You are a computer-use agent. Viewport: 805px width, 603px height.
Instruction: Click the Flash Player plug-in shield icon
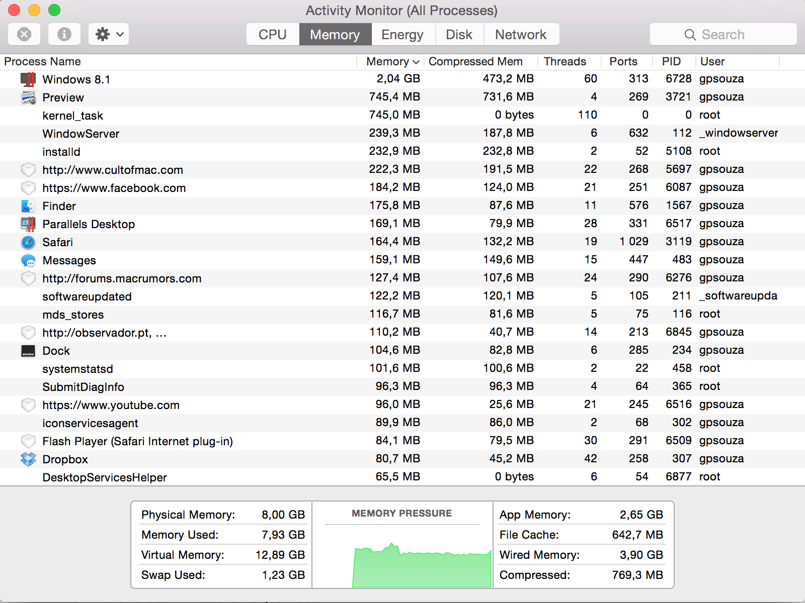(x=28, y=441)
